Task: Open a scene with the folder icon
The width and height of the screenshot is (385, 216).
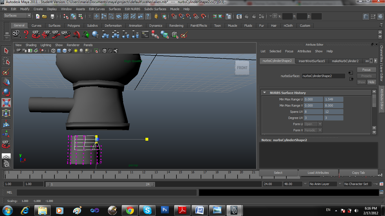Action: click(x=45, y=16)
